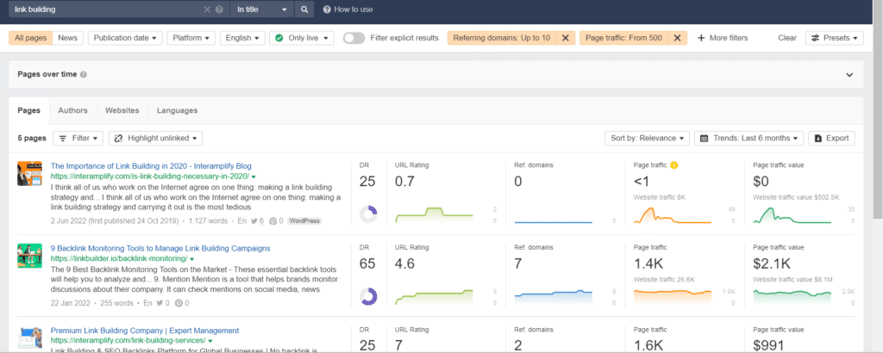Screen dimensions: 883x353
Task: Expand the Pages over time panel
Action: click(849, 75)
